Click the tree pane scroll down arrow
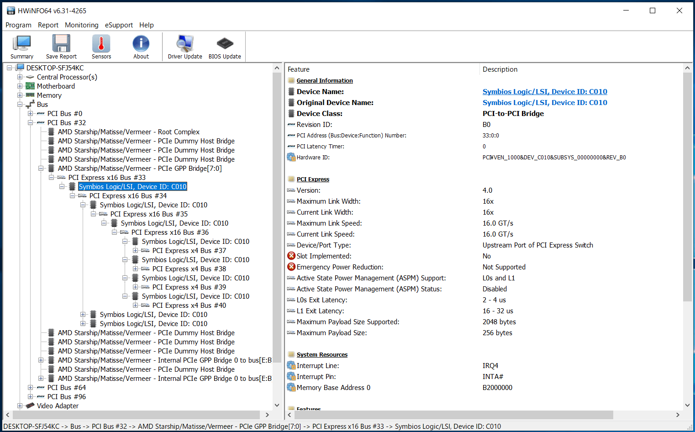The image size is (695, 432). pyautogui.click(x=277, y=405)
